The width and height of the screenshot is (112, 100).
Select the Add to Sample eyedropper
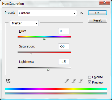[73, 81]
